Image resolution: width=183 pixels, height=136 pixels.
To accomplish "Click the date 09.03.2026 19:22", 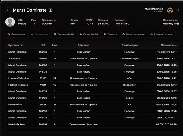I will 167,78.
